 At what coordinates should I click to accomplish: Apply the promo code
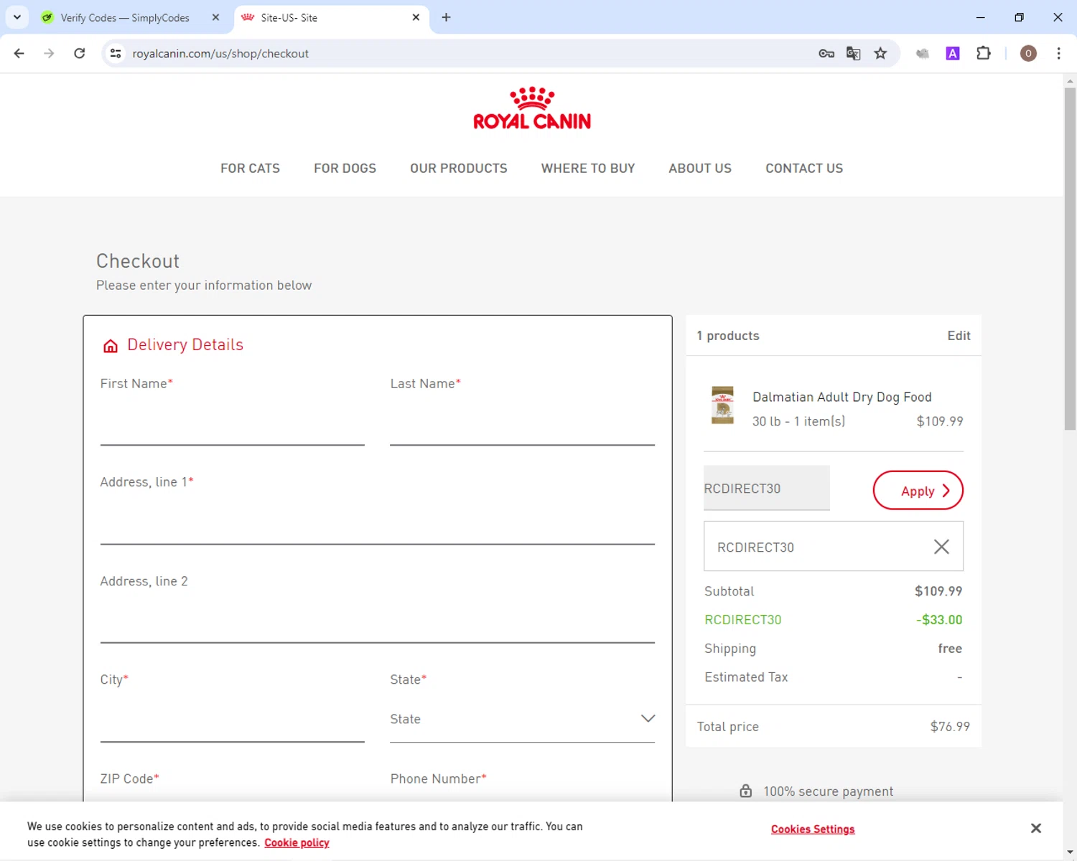[918, 491]
